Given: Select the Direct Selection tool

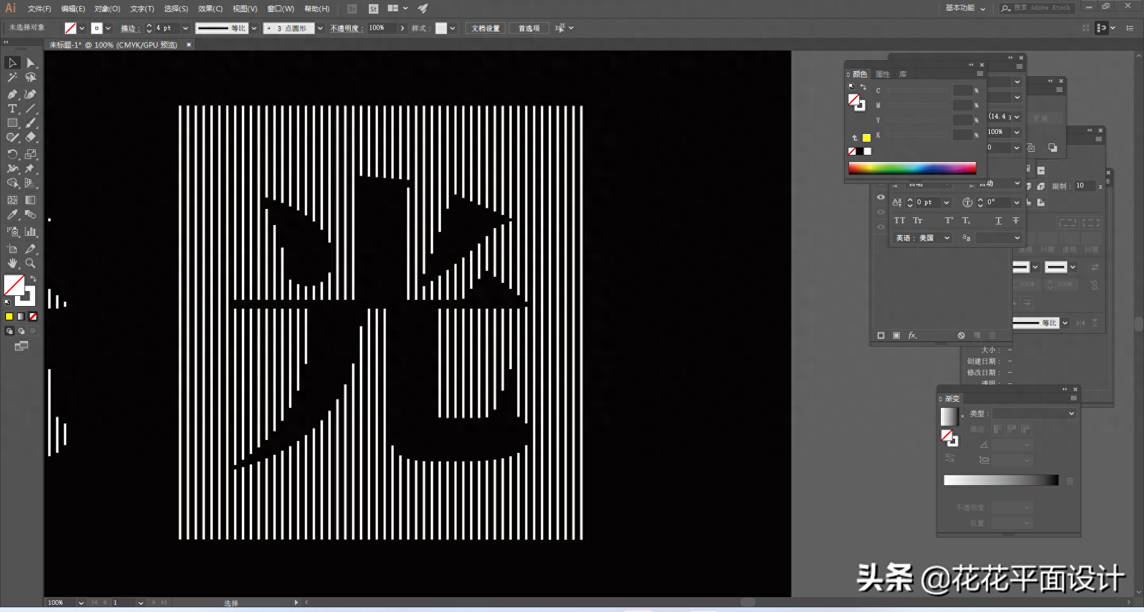Looking at the screenshot, I should click(x=30, y=63).
